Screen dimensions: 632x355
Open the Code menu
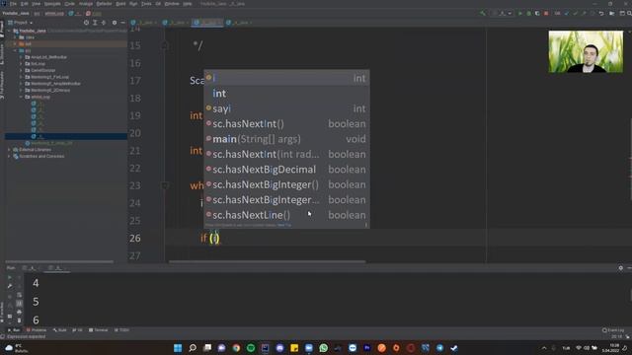70,4
